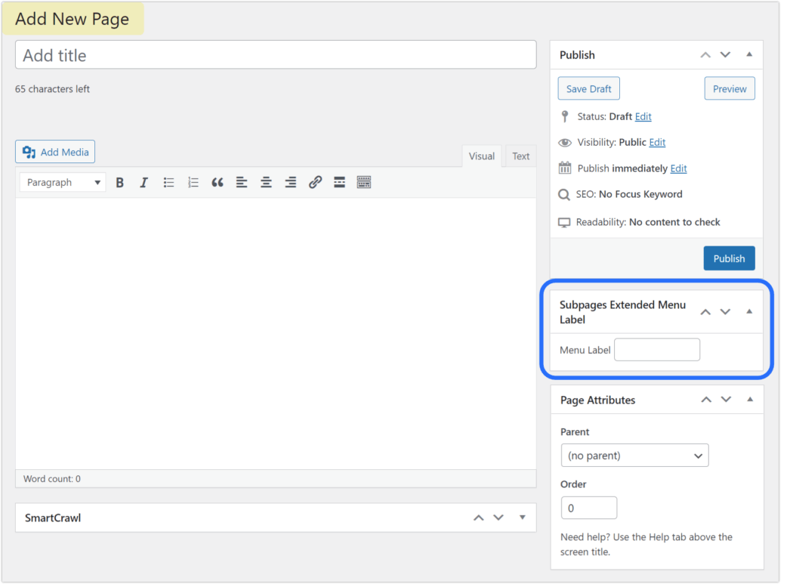The height and width of the screenshot is (584, 793).
Task: Edit the page visibility setting
Action: pos(656,142)
